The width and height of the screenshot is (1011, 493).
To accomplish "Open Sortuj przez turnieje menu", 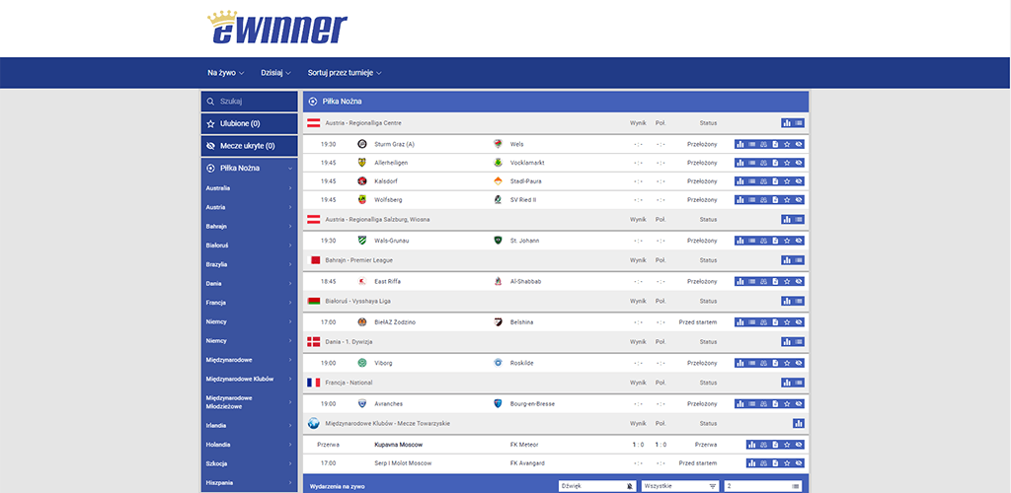I will pos(344,73).
